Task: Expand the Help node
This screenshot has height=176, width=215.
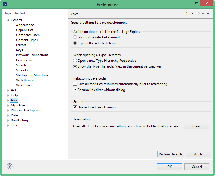Action: pyautogui.click(x=8, y=95)
